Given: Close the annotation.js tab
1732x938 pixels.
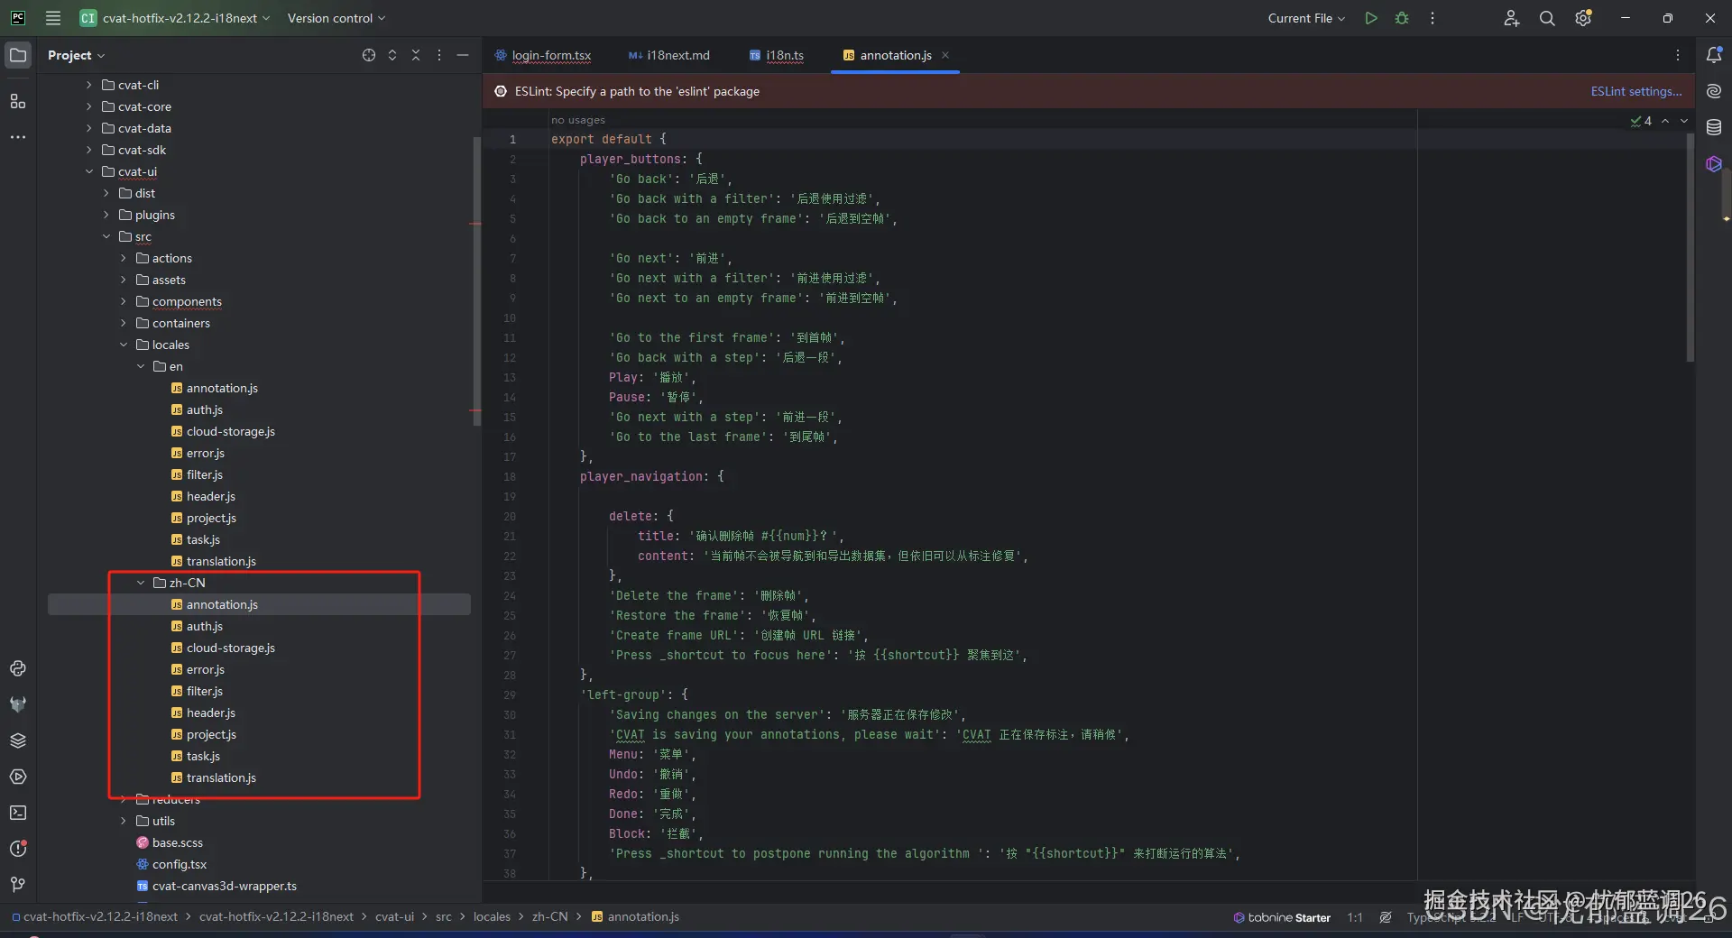Looking at the screenshot, I should 945,55.
